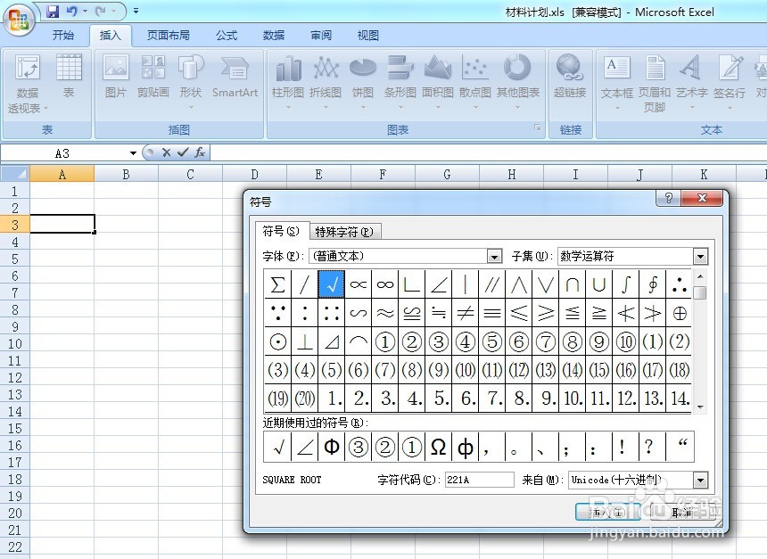767x559 pixels.
Task: Open the 来自 Unicode encoding dropdown
Action: click(699, 481)
